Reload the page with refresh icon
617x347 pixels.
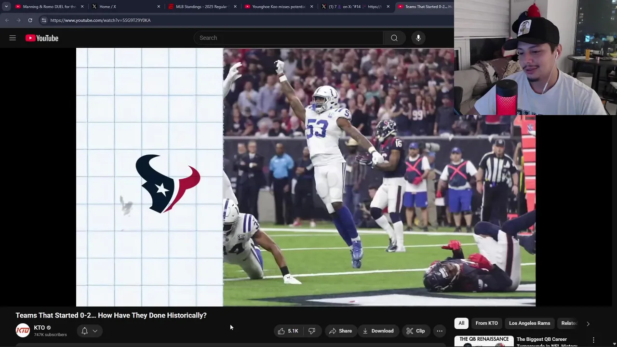[30, 20]
